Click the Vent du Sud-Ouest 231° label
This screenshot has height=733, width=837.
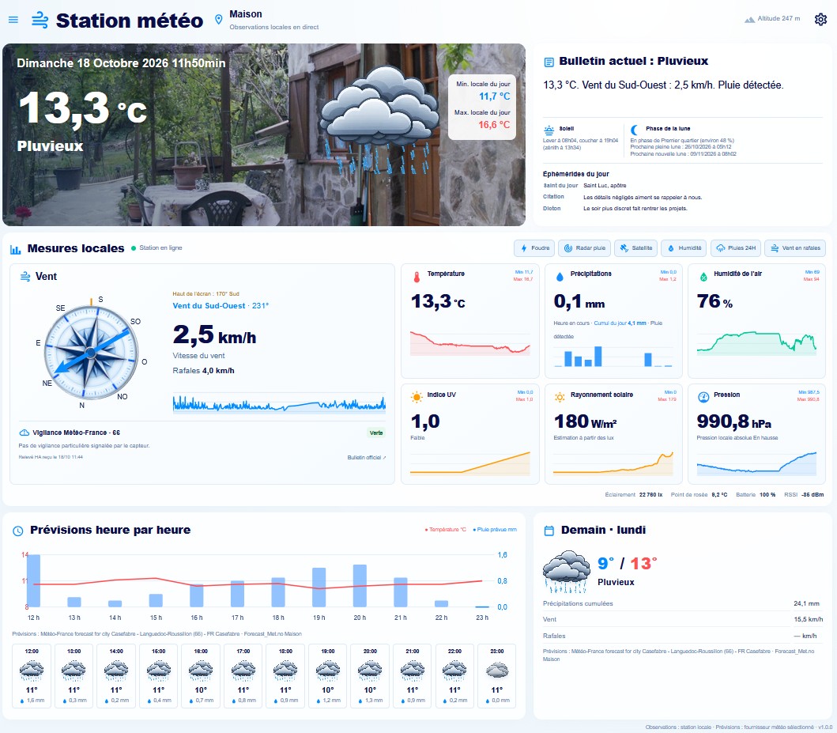pyautogui.click(x=221, y=306)
